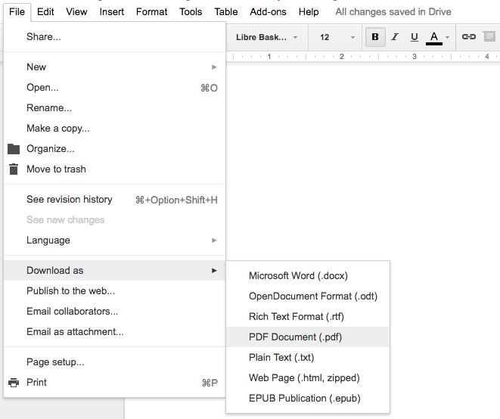
Task: Select New in the File menu
Action: point(114,67)
